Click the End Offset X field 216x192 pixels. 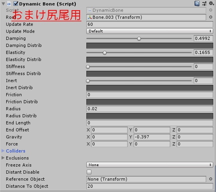[x=109, y=130]
